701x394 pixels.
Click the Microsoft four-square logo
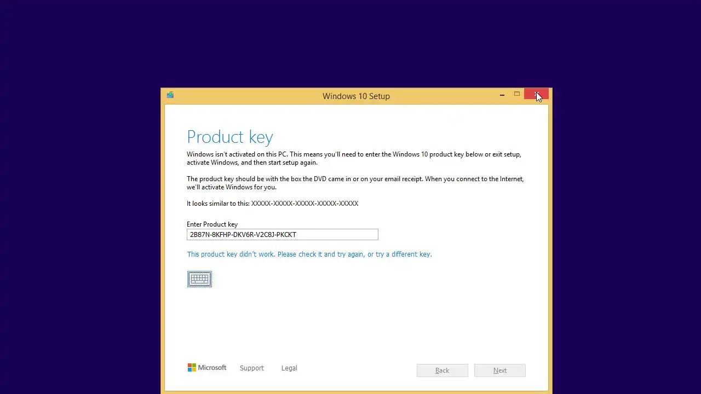pos(192,368)
